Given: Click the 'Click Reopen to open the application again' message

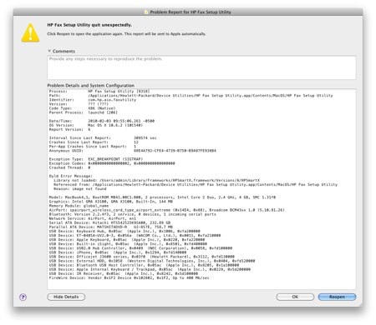Looking at the screenshot, I should (126, 34).
